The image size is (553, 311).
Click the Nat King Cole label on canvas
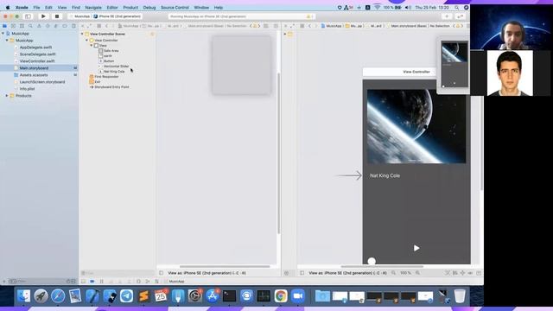385,175
